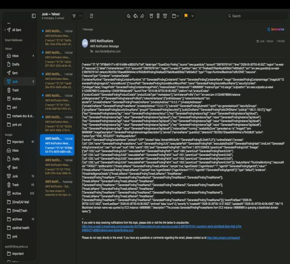290x264 pixels.
Task: Open the All Sent smart mailbox
Action: coord(17,30)
